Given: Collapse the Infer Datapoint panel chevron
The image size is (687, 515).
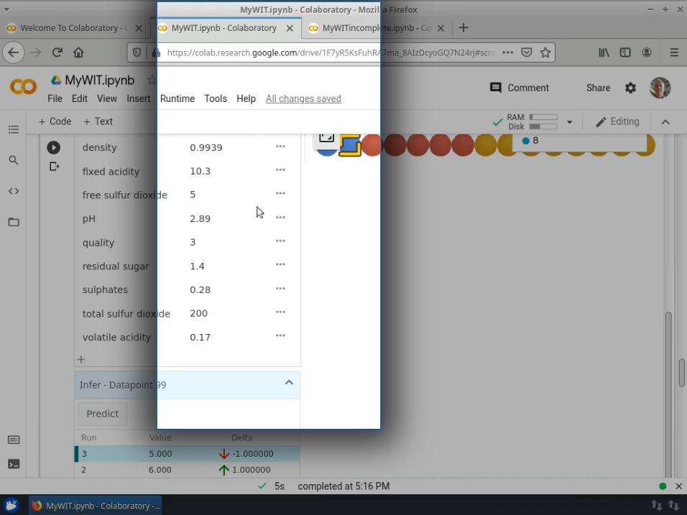Looking at the screenshot, I should (289, 383).
